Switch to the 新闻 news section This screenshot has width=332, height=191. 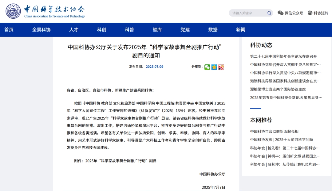241,29
